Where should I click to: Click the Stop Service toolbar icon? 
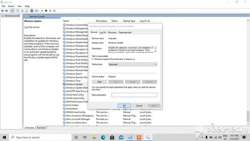[x=46, y=11]
